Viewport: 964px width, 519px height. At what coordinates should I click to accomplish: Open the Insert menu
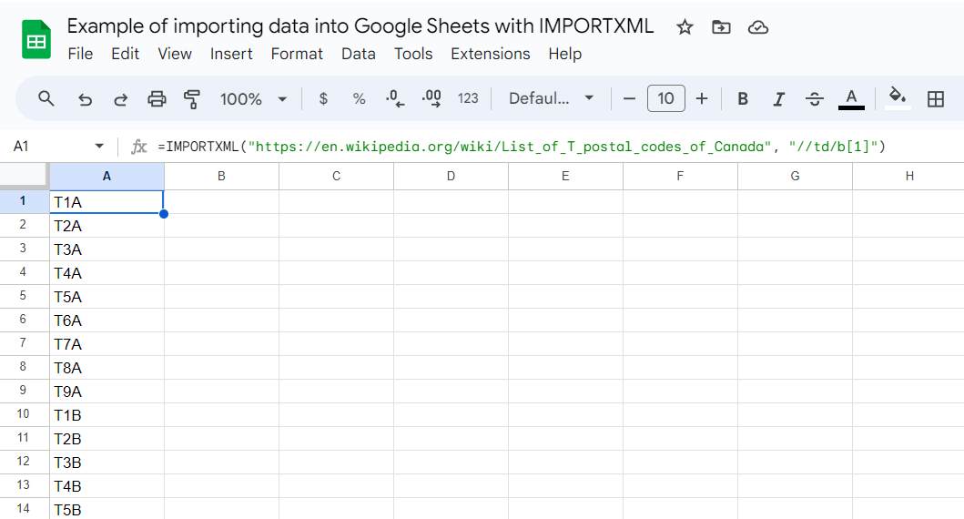(231, 54)
